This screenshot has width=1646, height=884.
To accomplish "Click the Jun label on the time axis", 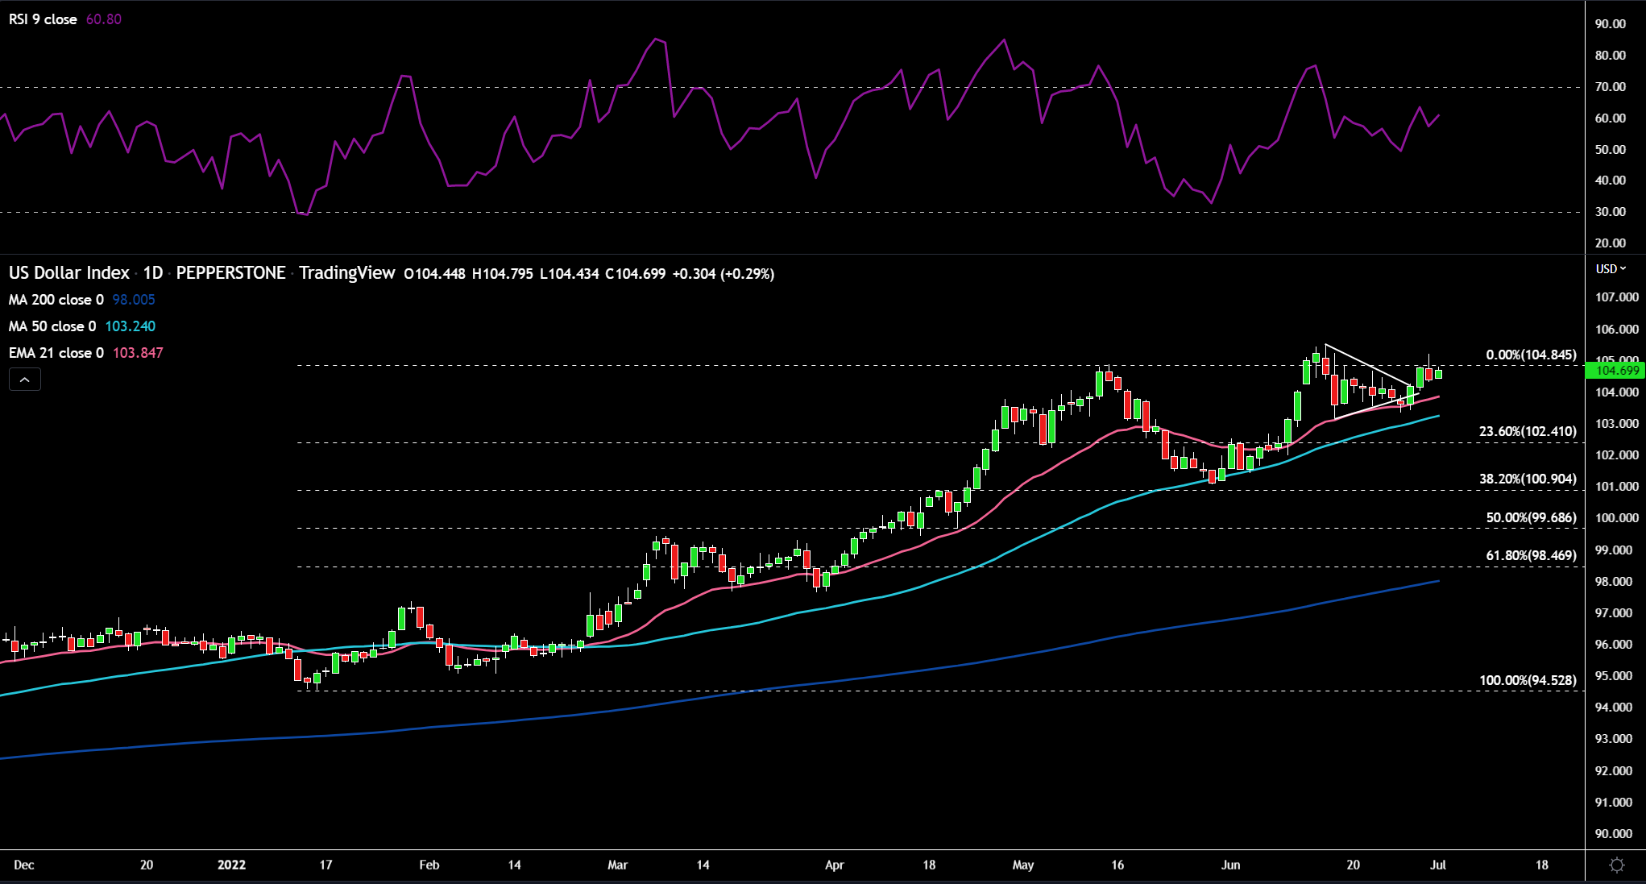I will click(x=1231, y=865).
